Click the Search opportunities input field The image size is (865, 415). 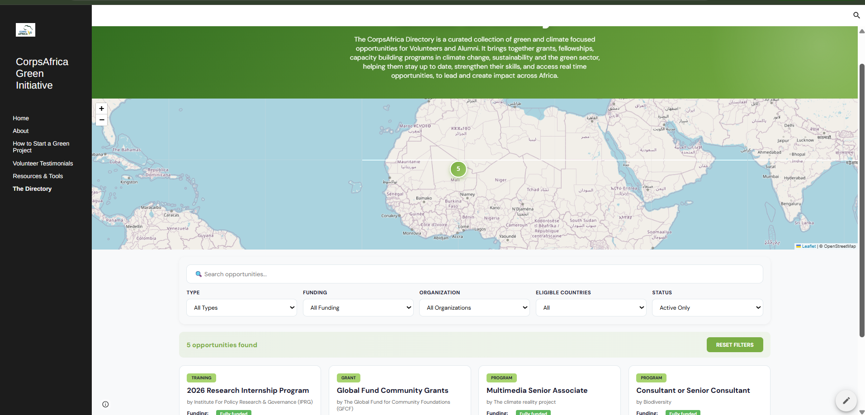click(474, 274)
